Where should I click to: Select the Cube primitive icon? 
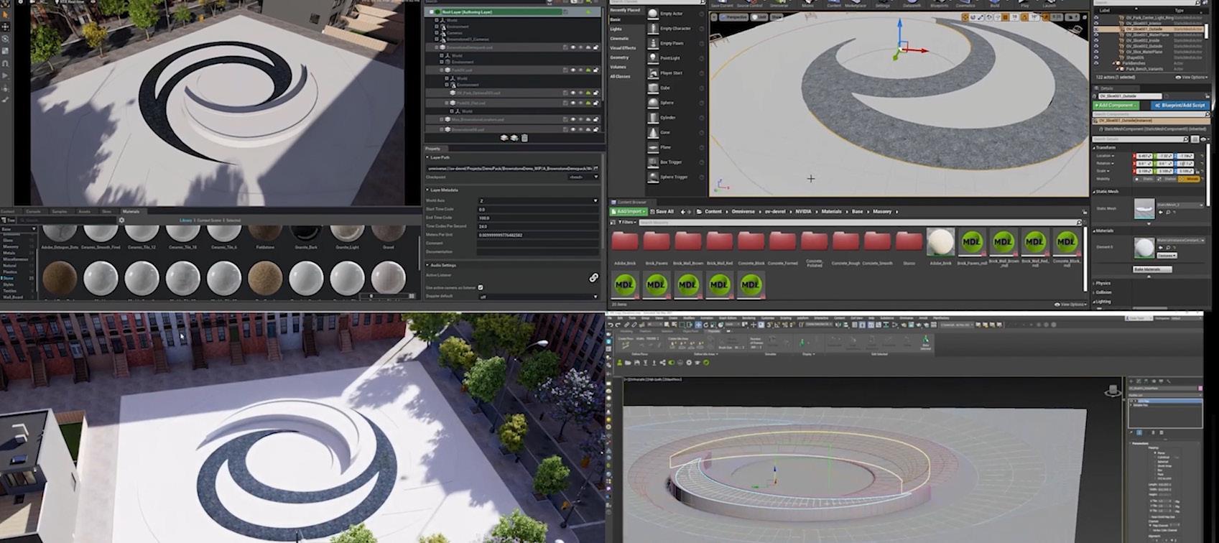tap(653, 88)
